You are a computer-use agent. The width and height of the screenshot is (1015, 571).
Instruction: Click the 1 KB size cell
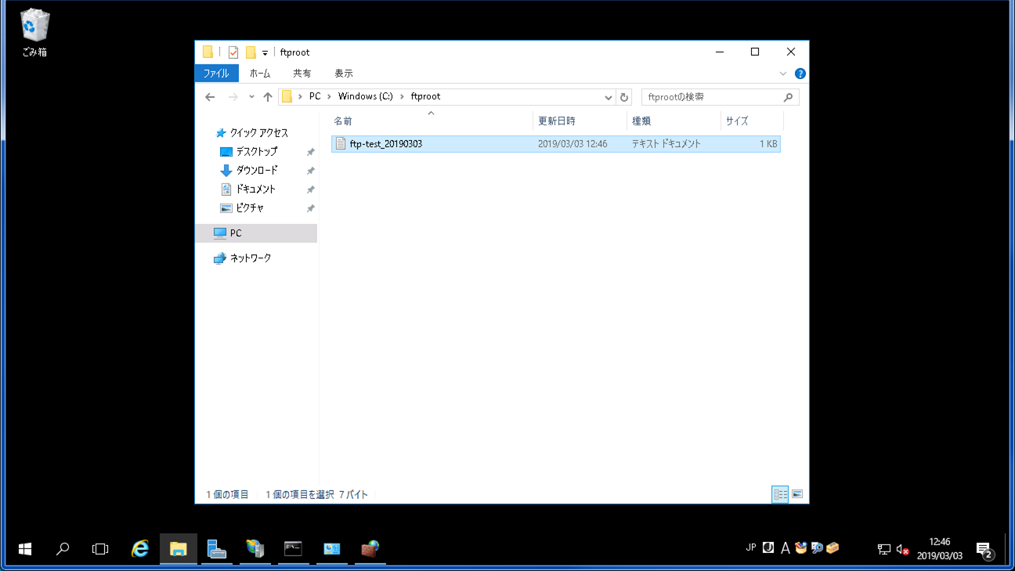click(768, 144)
